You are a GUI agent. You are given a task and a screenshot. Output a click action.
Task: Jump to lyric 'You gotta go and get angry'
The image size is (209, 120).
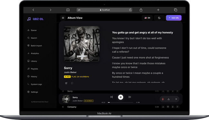coord(142,32)
